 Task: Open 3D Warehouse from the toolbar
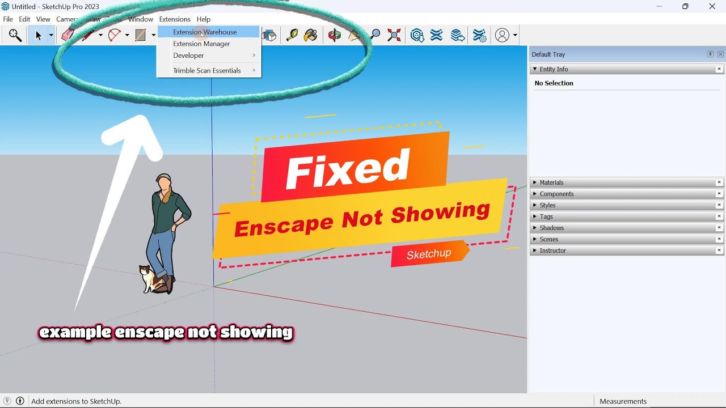417,35
